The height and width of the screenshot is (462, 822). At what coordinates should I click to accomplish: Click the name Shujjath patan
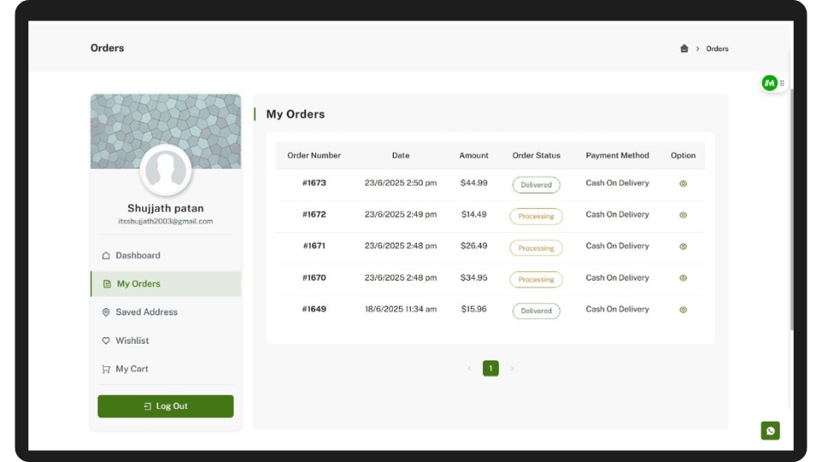point(165,208)
